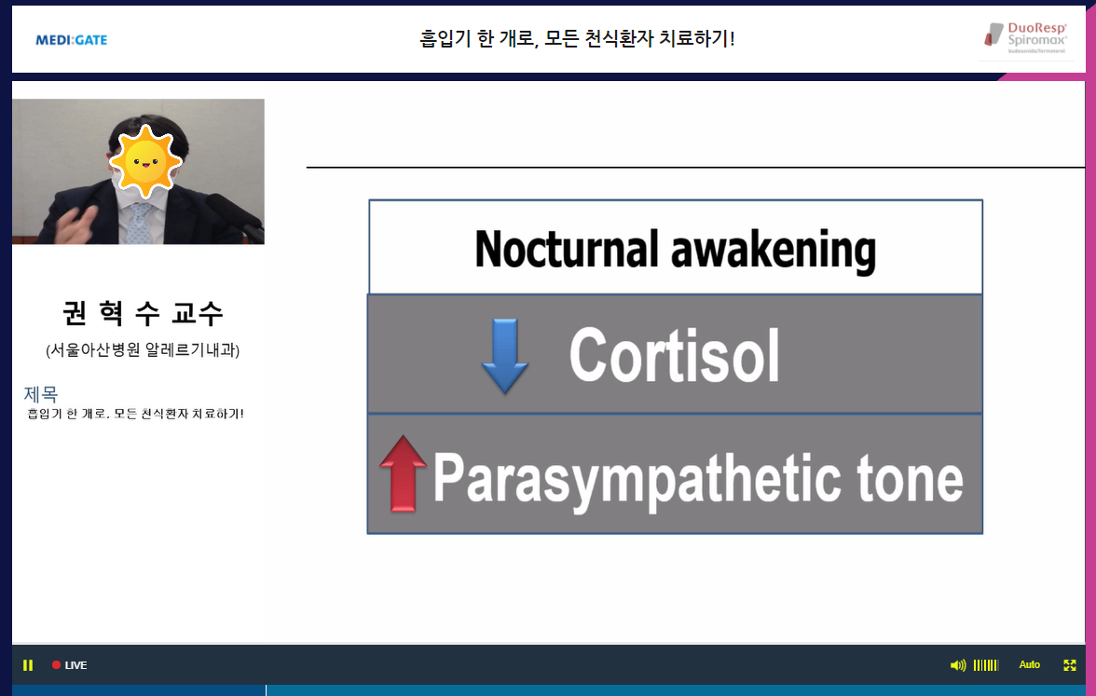Click the Nocturnal awakening slide box

[x=676, y=249]
